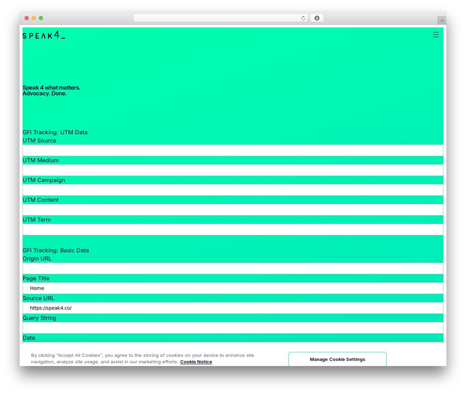The width and height of the screenshot is (466, 394).
Task: Click the 'Date' label
Action: (x=29, y=338)
